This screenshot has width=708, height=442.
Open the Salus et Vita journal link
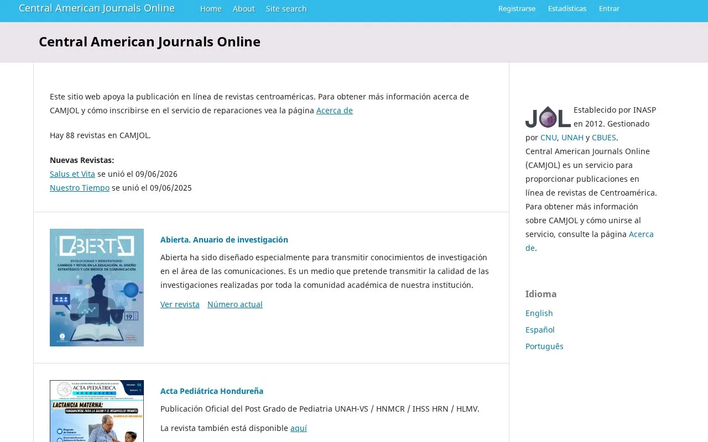(x=72, y=174)
